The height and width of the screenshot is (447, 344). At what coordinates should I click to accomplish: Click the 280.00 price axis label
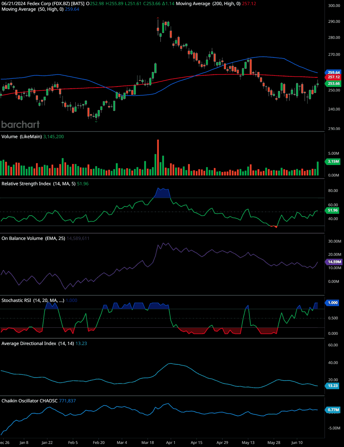coord(334,38)
